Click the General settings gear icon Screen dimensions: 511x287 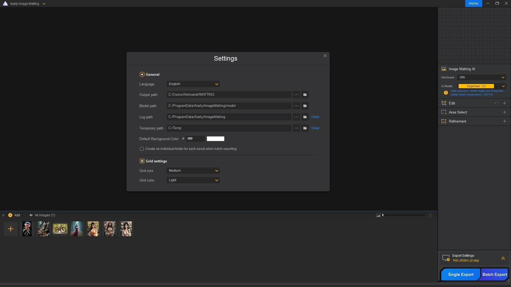(x=142, y=74)
